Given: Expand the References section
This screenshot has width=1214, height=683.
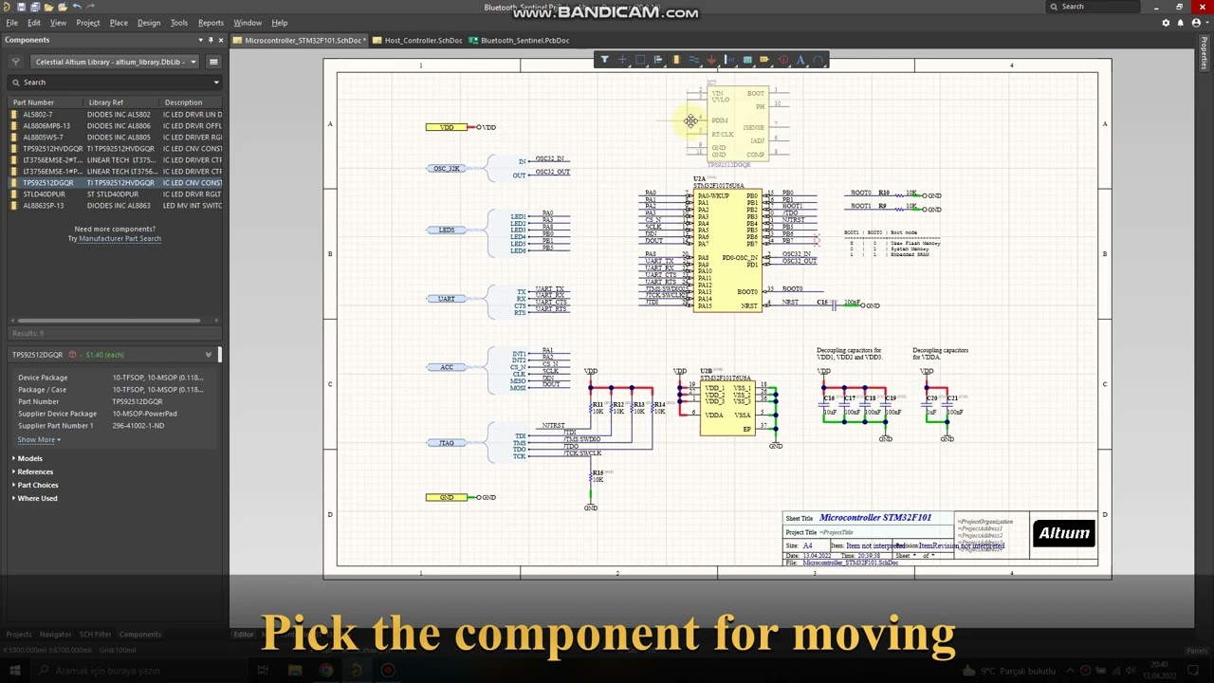Looking at the screenshot, I should (34, 471).
